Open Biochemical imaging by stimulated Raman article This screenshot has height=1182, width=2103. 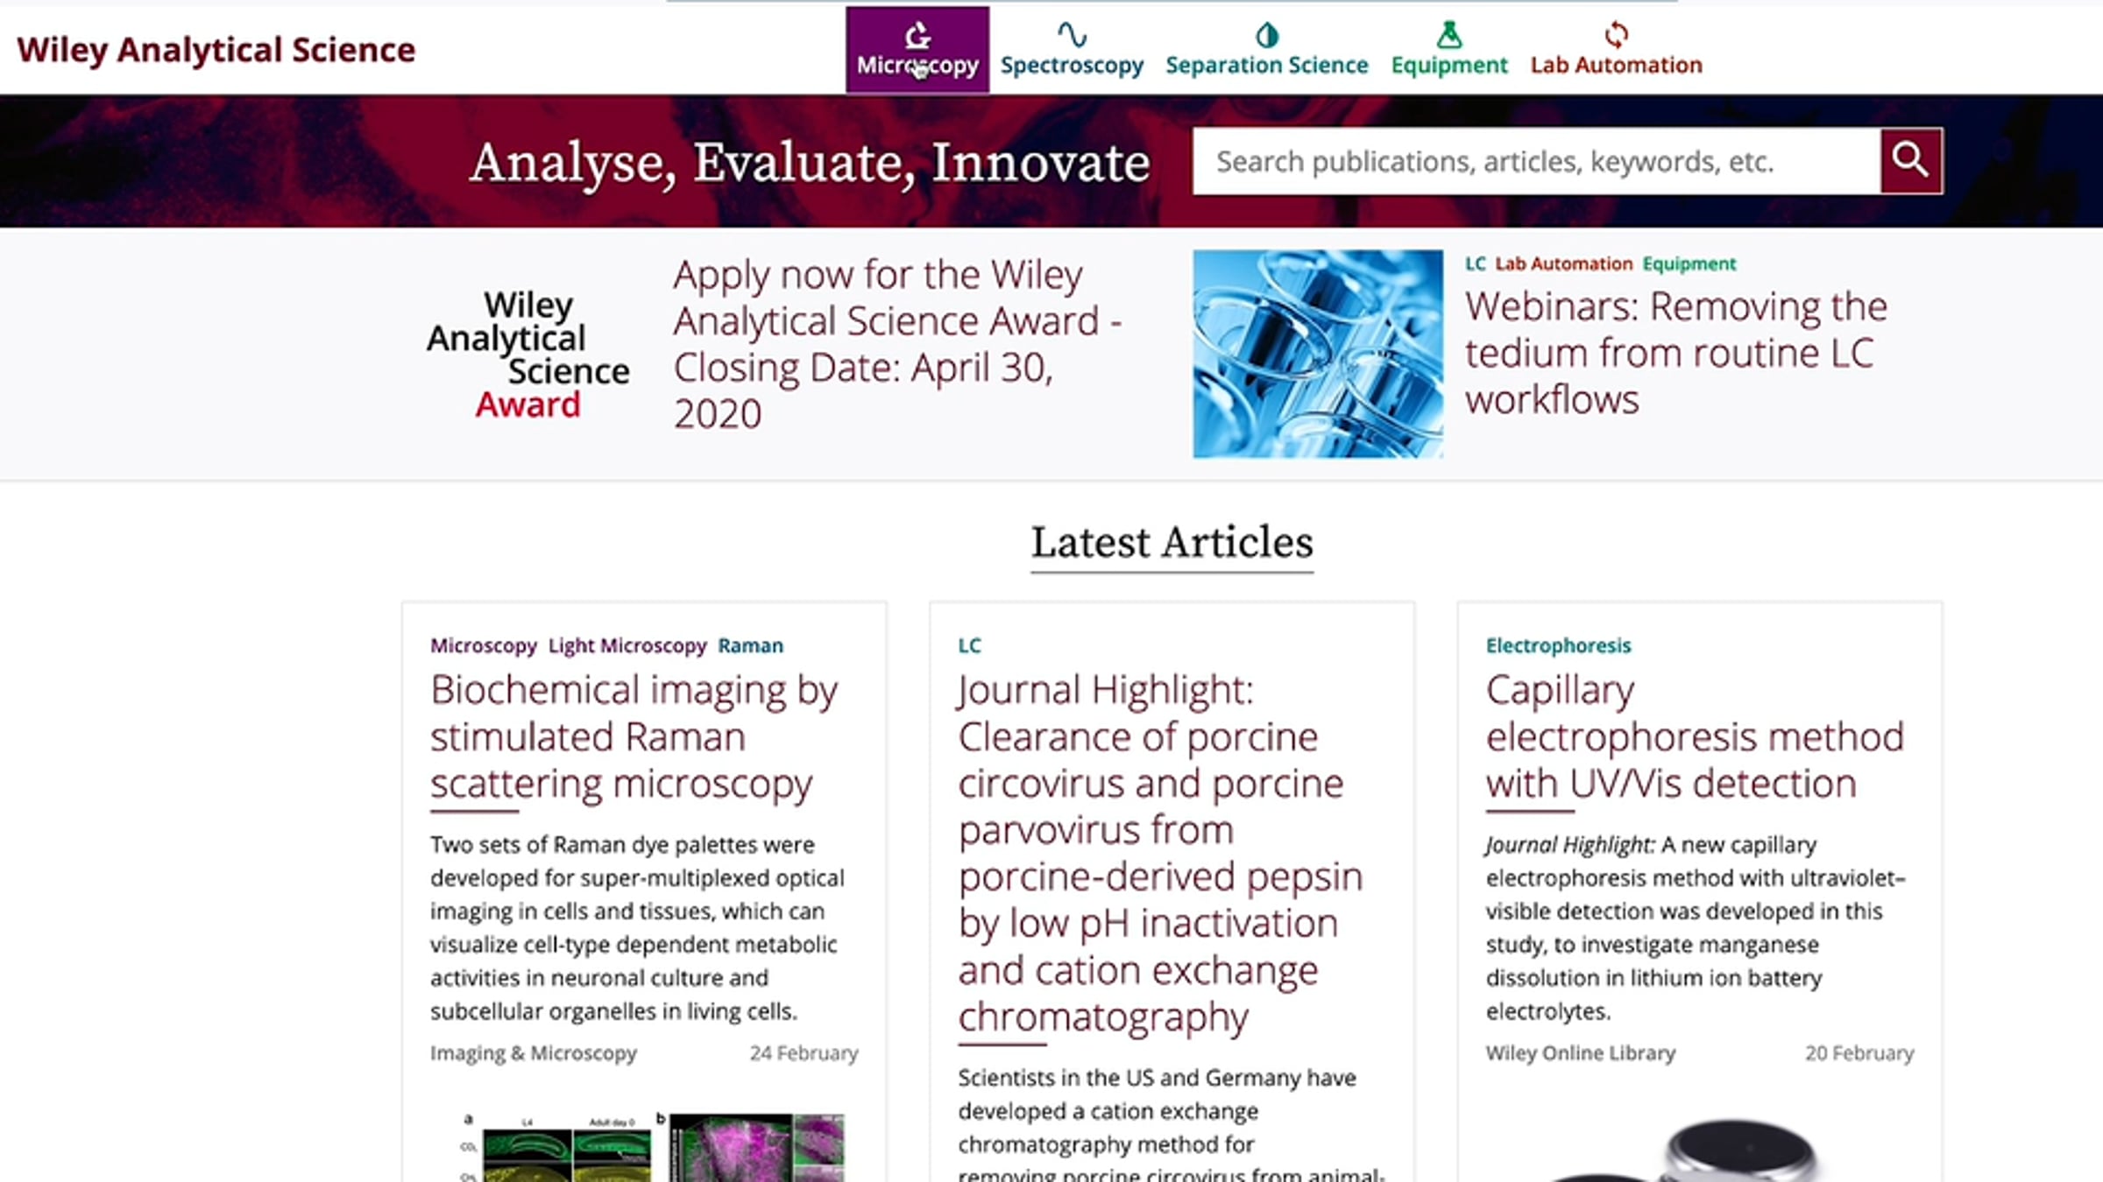pos(634,736)
